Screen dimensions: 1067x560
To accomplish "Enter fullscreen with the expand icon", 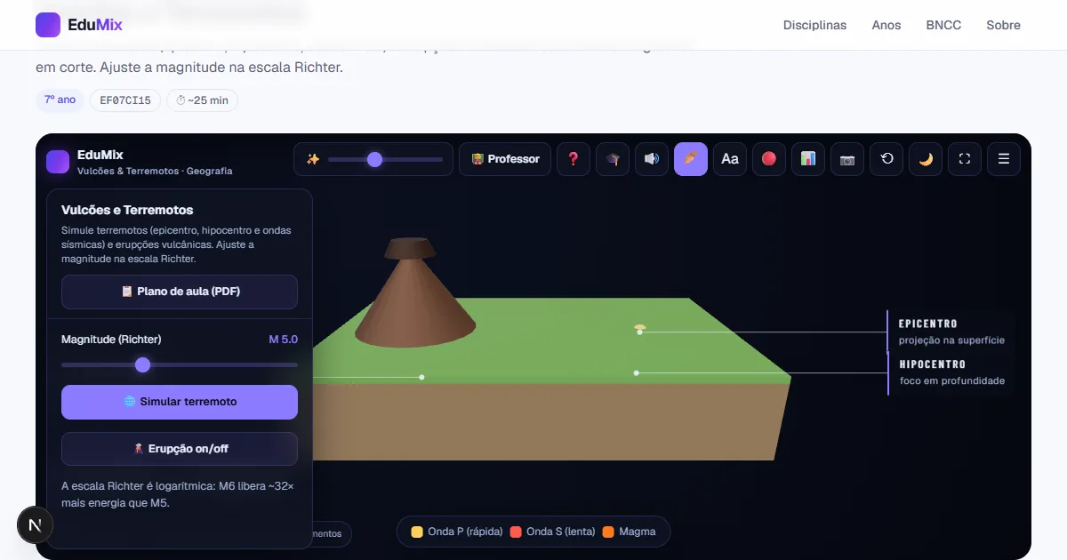I will pos(965,159).
